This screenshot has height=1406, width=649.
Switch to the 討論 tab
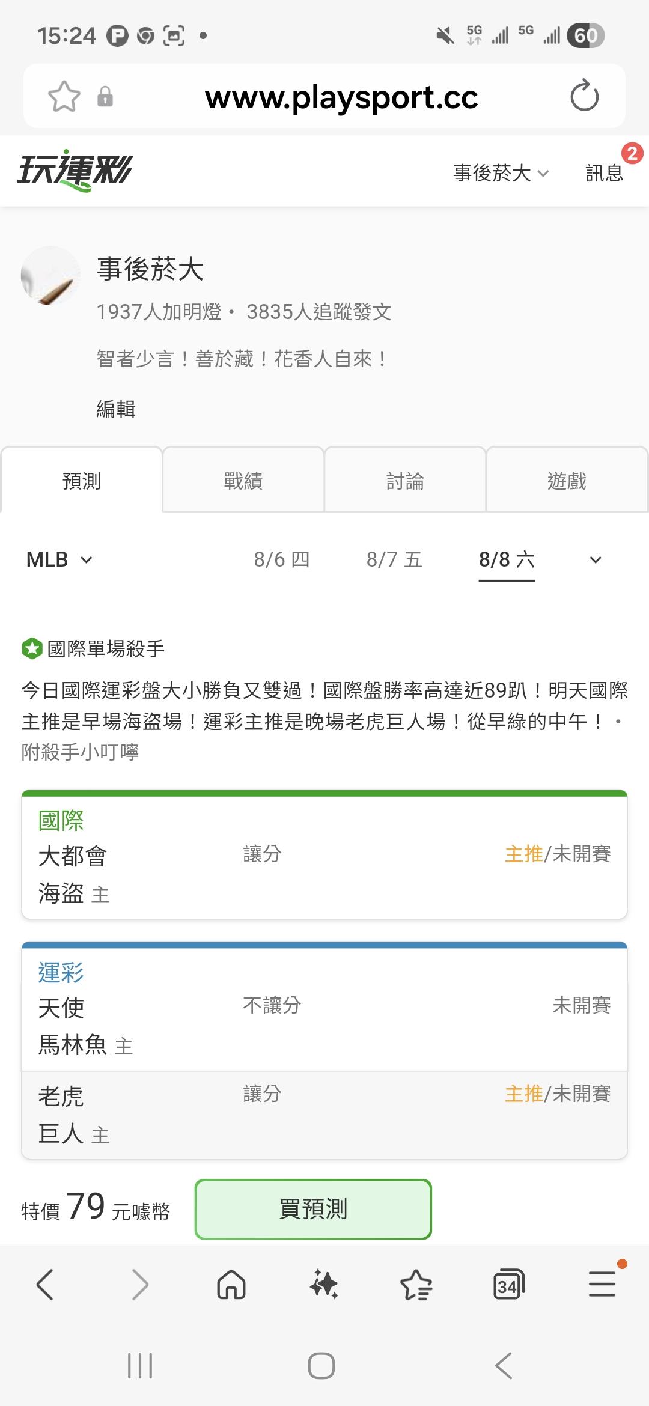click(x=405, y=481)
